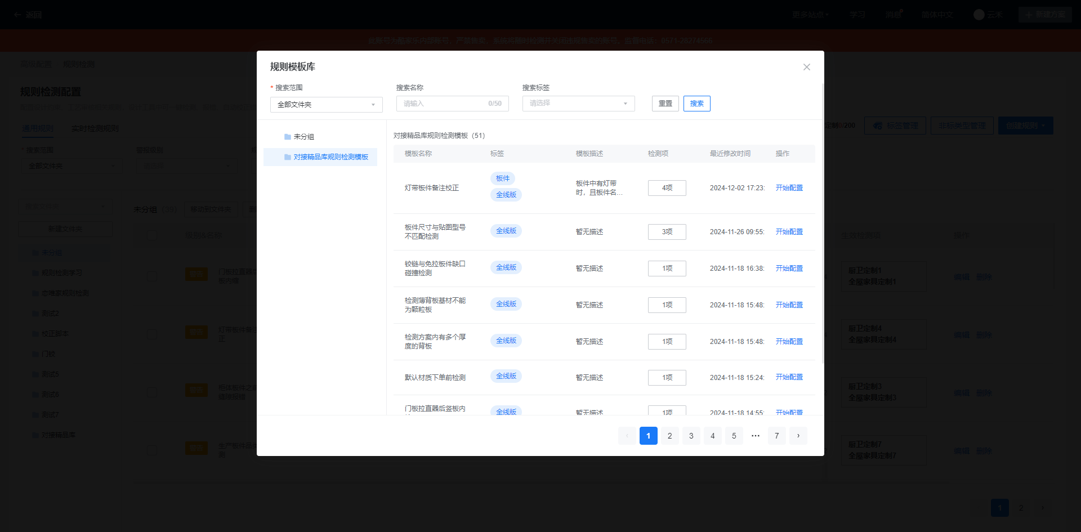The image size is (1081, 532).
Task: Click 开始配置 for 检测薄背板基材不能为颗粒板
Action: pos(789,305)
